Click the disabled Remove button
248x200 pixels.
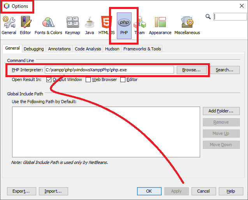(221, 122)
